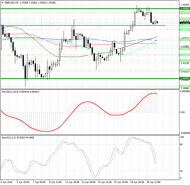The image size is (190, 185).
Task: Select the 1.40875 price level tag
Action: click(184, 70)
